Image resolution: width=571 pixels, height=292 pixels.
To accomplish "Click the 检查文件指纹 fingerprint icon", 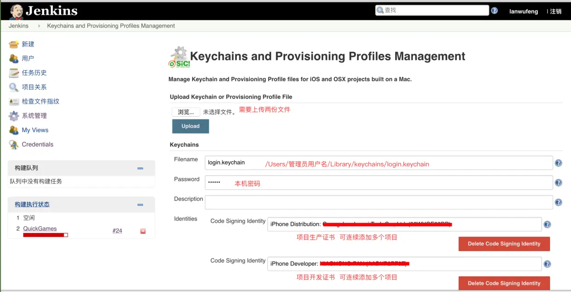I will point(14,101).
